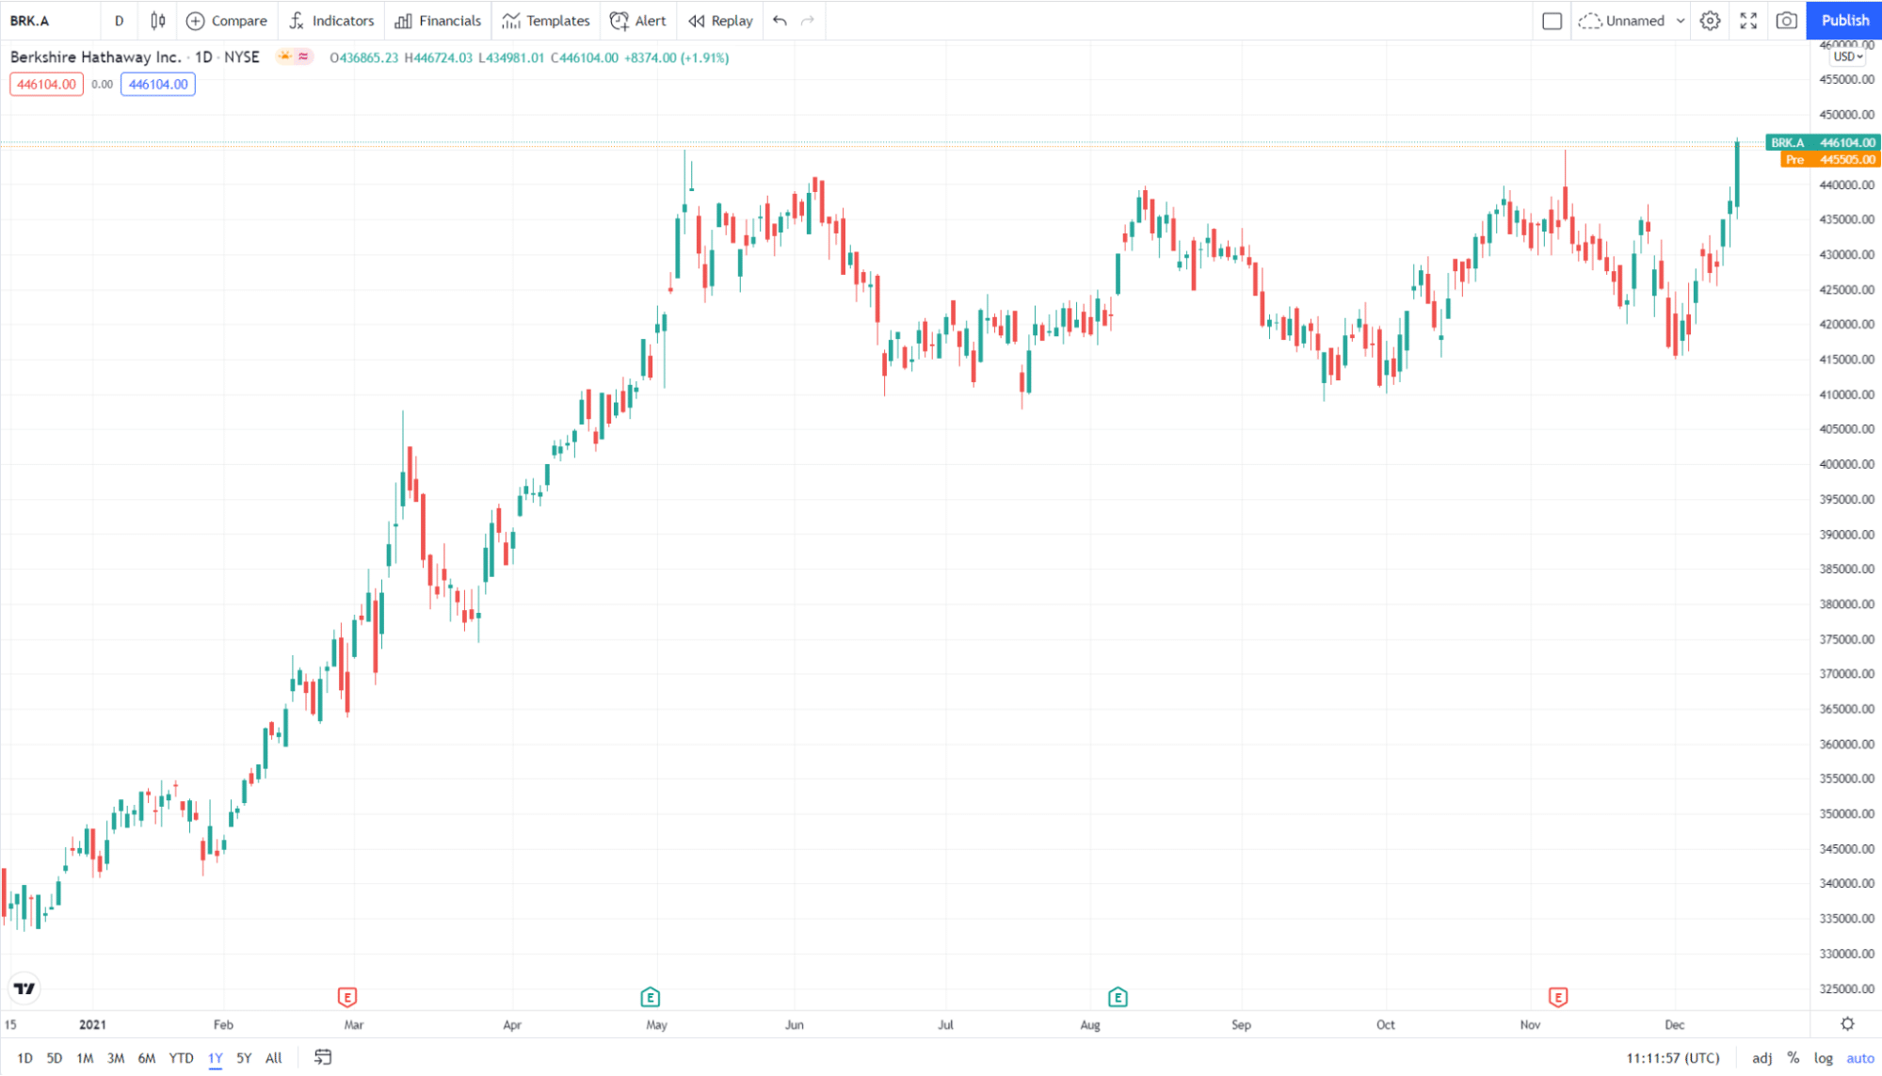Open the BRK.A symbol search field
The width and height of the screenshot is (1882, 1076).
click(x=30, y=21)
